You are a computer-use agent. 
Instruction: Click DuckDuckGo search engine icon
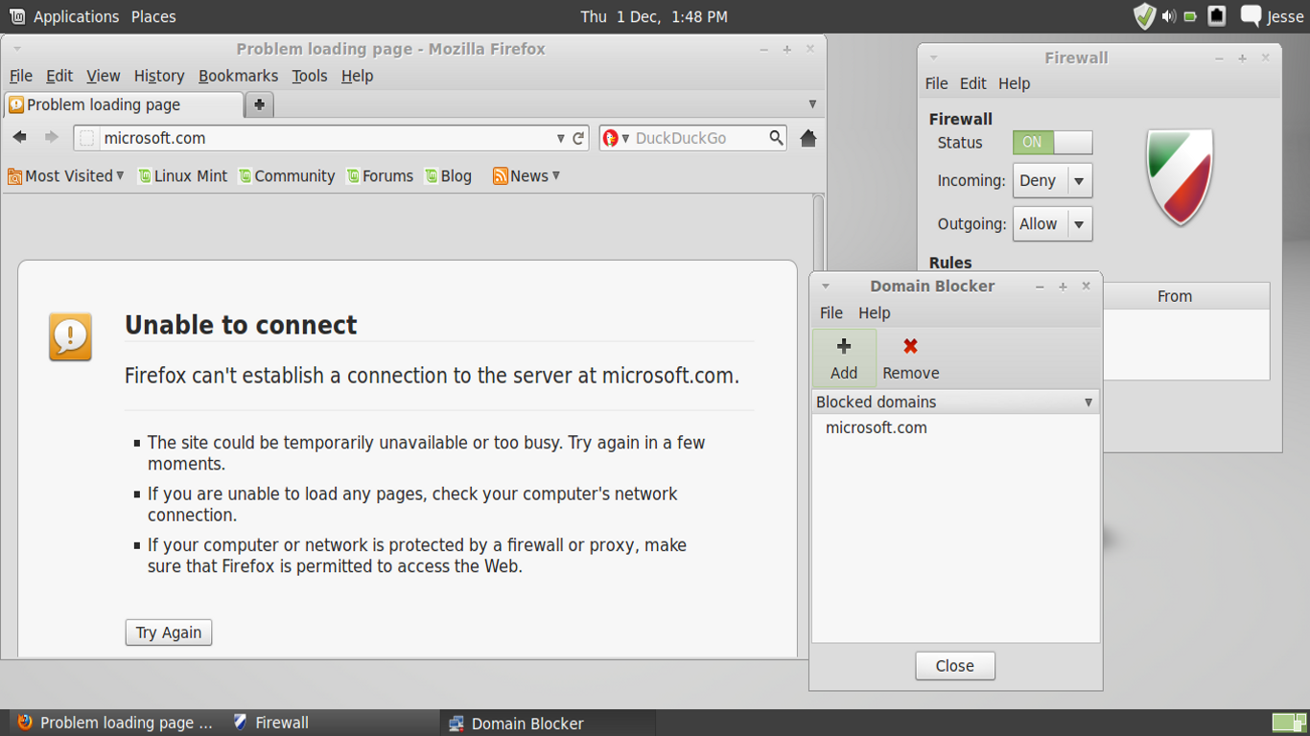click(x=611, y=138)
